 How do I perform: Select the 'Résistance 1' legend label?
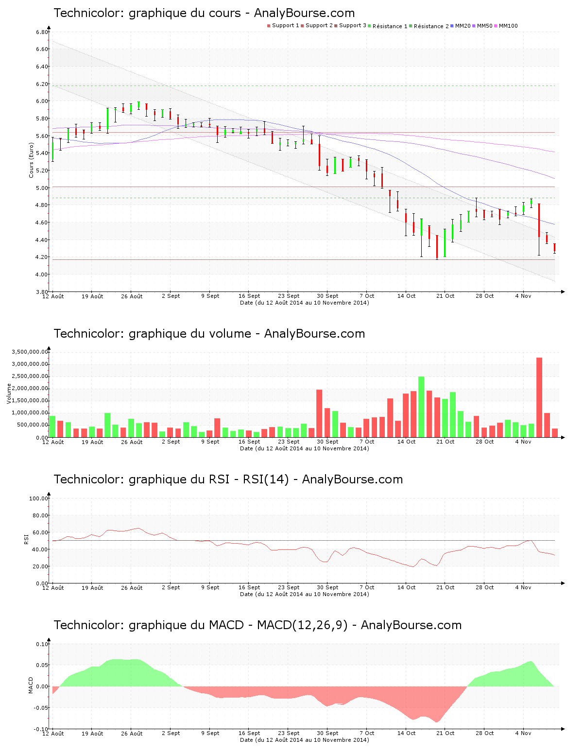coord(390,26)
